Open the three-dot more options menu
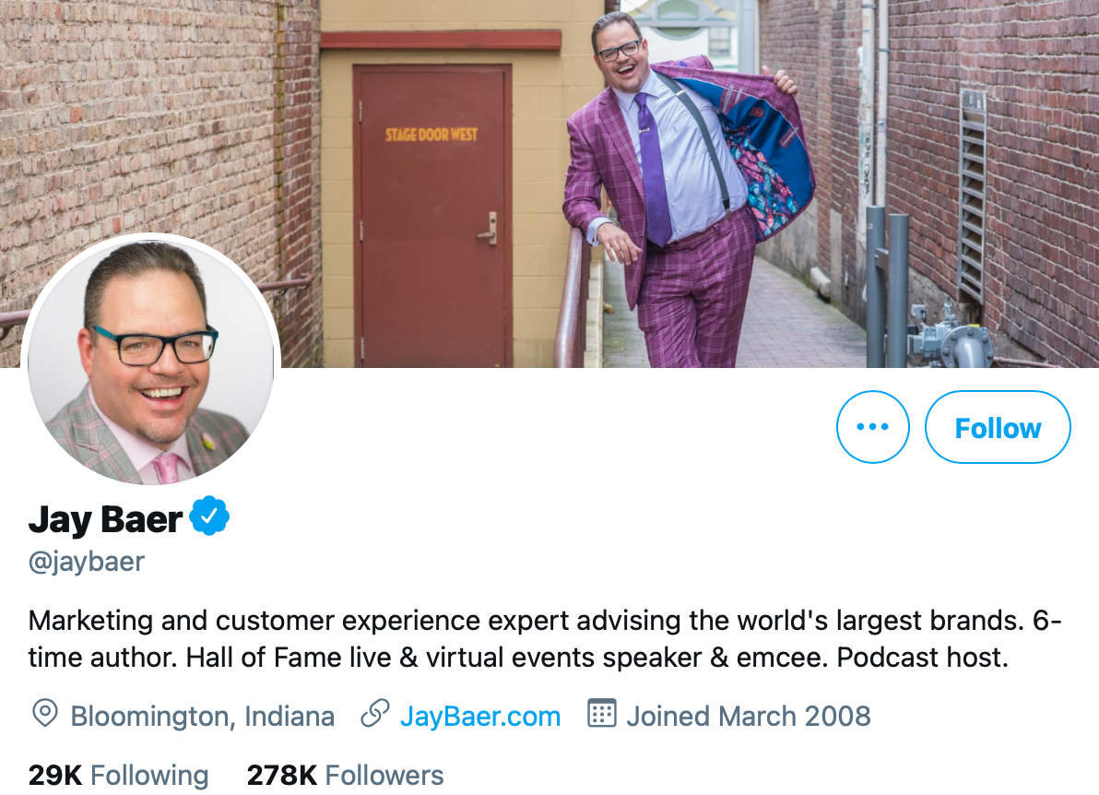 872,427
